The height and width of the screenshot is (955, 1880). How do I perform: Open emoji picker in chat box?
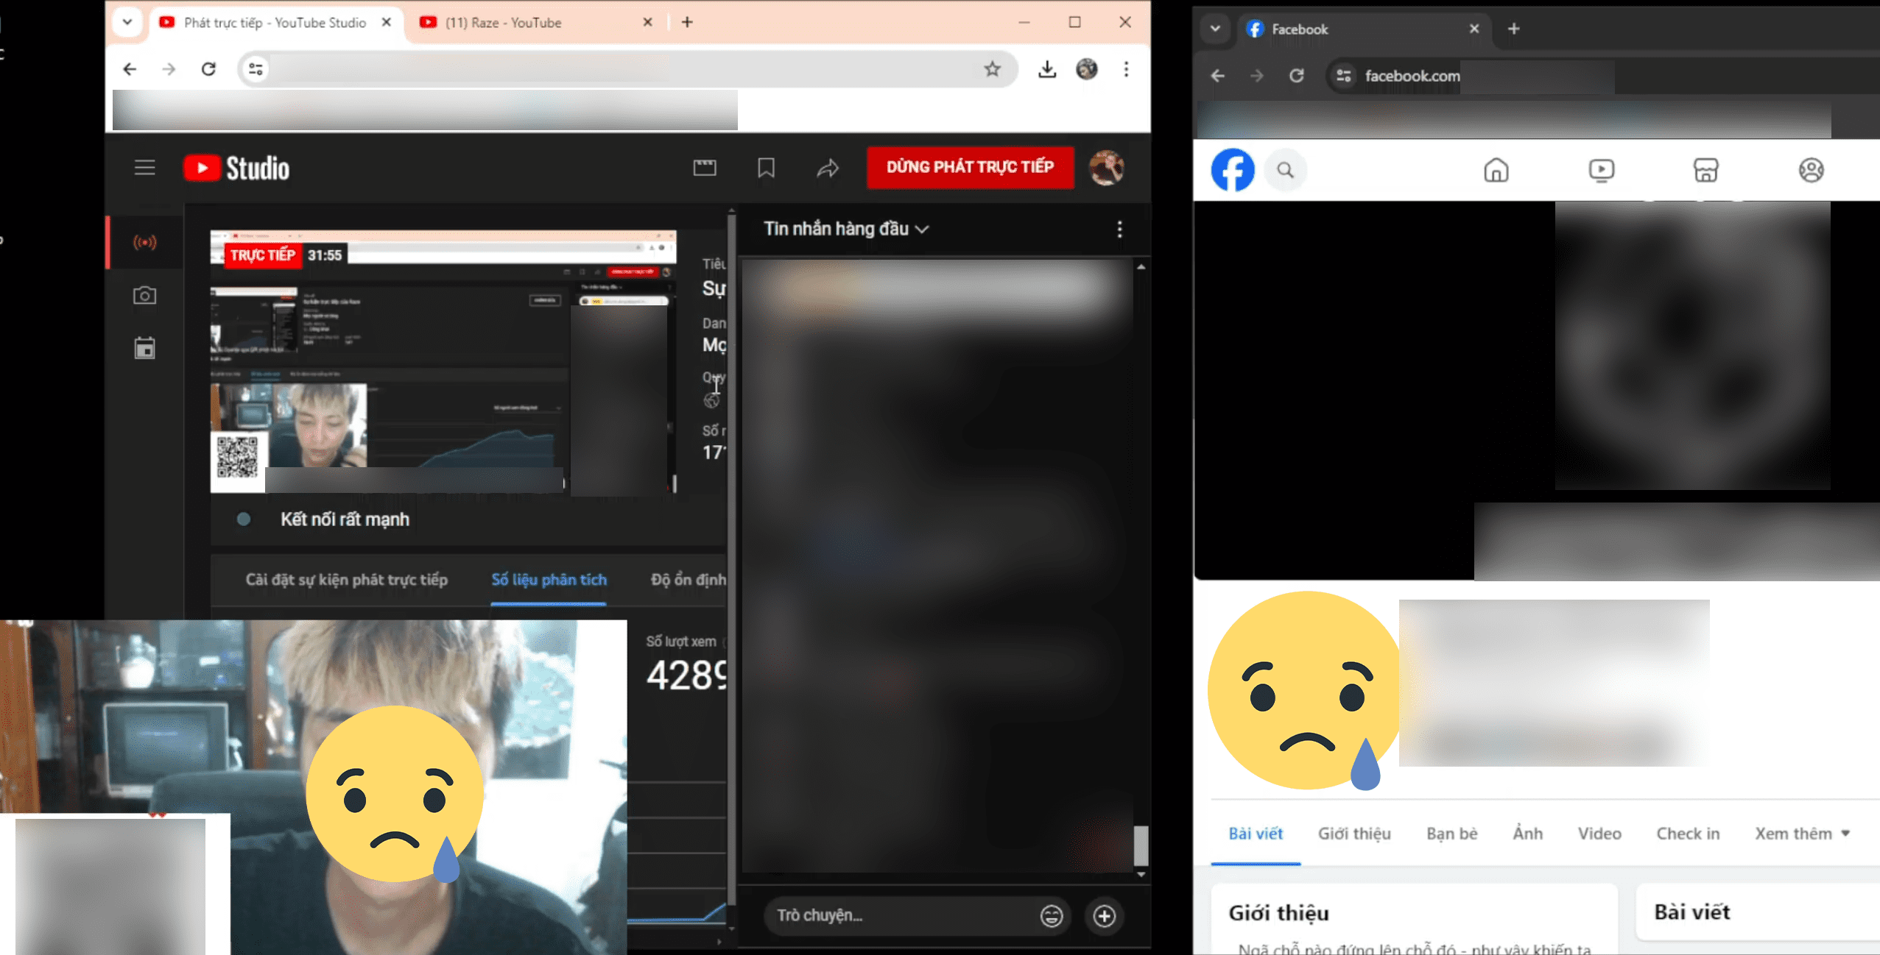[1051, 915]
